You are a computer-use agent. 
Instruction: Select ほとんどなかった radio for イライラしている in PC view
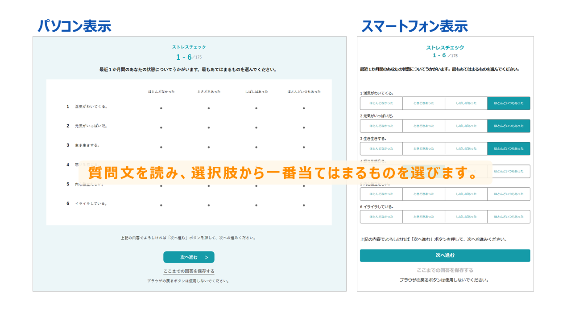[x=161, y=205]
